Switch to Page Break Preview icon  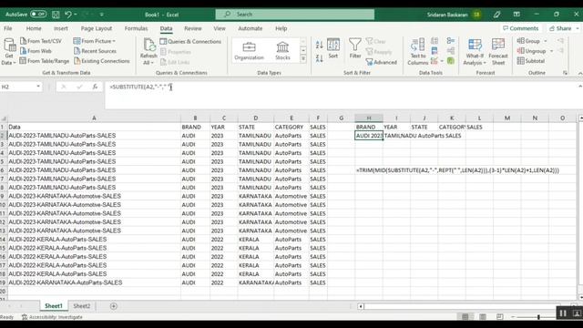[x=500, y=317]
